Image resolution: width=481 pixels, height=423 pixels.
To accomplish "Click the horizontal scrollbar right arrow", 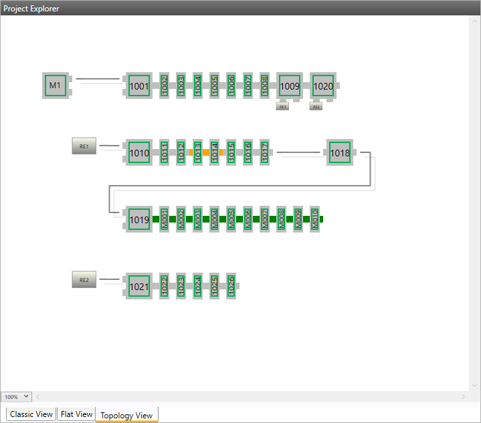I will point(464,397).
